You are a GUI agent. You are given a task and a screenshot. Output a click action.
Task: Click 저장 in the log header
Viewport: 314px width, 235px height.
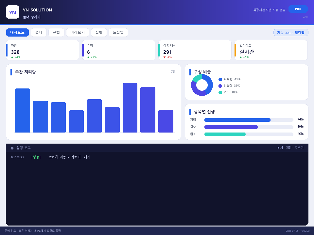pyautogui.click(x=289, y=148)
